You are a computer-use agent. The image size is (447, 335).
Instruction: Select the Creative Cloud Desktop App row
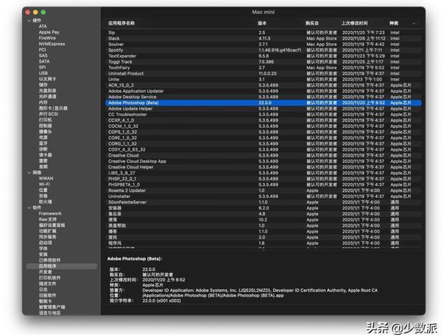(x=264, y=161)
